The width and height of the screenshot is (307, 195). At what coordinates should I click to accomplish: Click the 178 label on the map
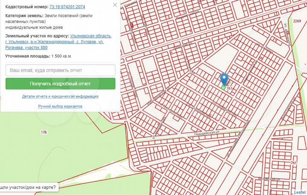[43, 133]
